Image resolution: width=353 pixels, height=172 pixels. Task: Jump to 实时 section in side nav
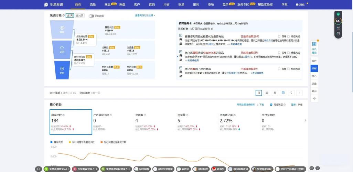[x=314, y=61]
